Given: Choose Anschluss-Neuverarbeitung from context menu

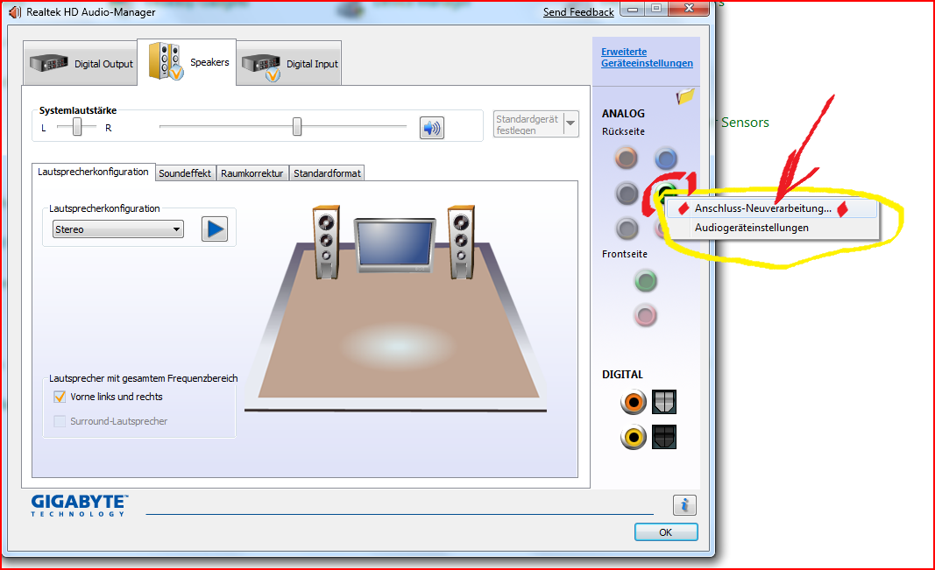Looking at the screenshot, I should pyautogui.click(x=772, y=208).
